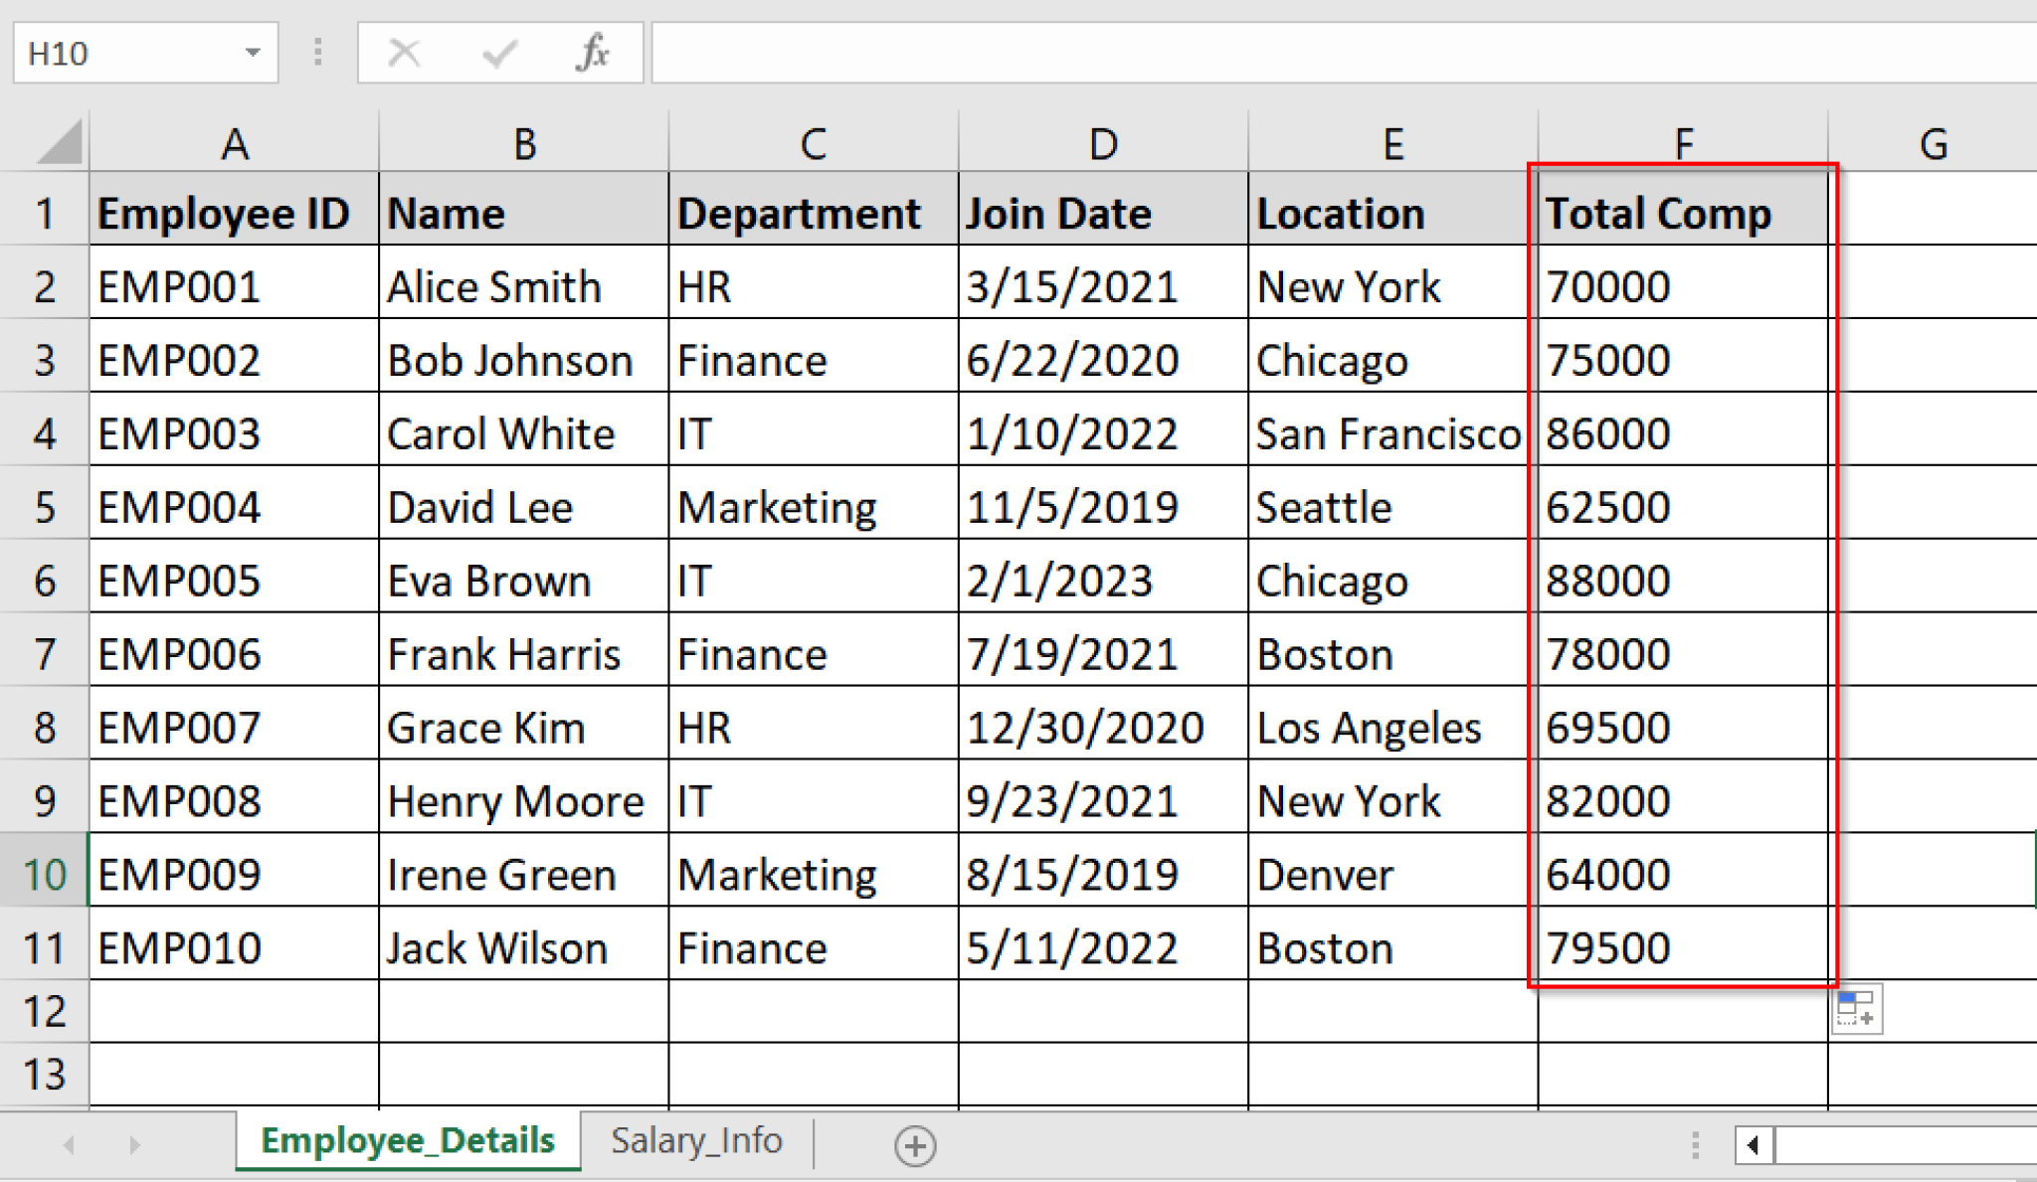Click the next sheet navigation arrow
The height and width of the screenshot is (1182, 2037).
[134, 1145]
